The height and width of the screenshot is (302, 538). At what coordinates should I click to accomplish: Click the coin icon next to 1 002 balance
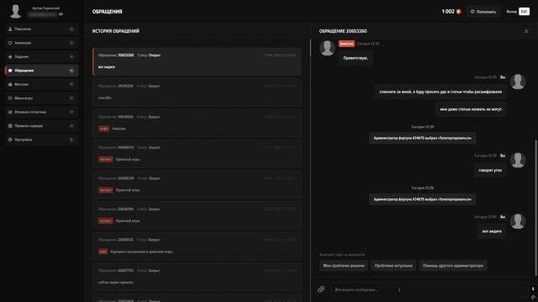click(458, 12)
